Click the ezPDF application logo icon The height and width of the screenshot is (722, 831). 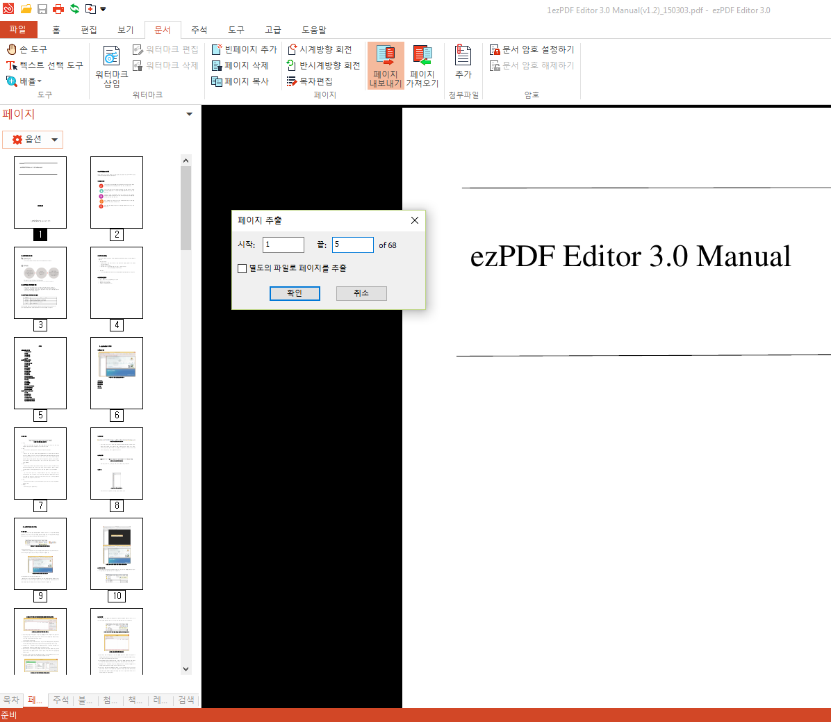click(x=8, y=8)
